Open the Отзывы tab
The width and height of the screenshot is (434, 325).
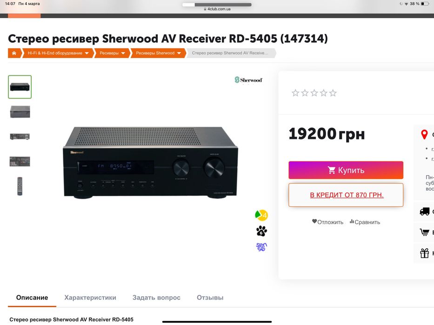click(x=210, y=298)
